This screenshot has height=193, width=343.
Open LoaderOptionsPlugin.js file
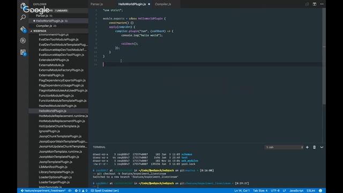point(55,177)
